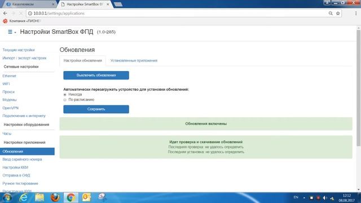361x203 pixels.
Task: Open File Explorer from the taskbar
Action: 39,198
